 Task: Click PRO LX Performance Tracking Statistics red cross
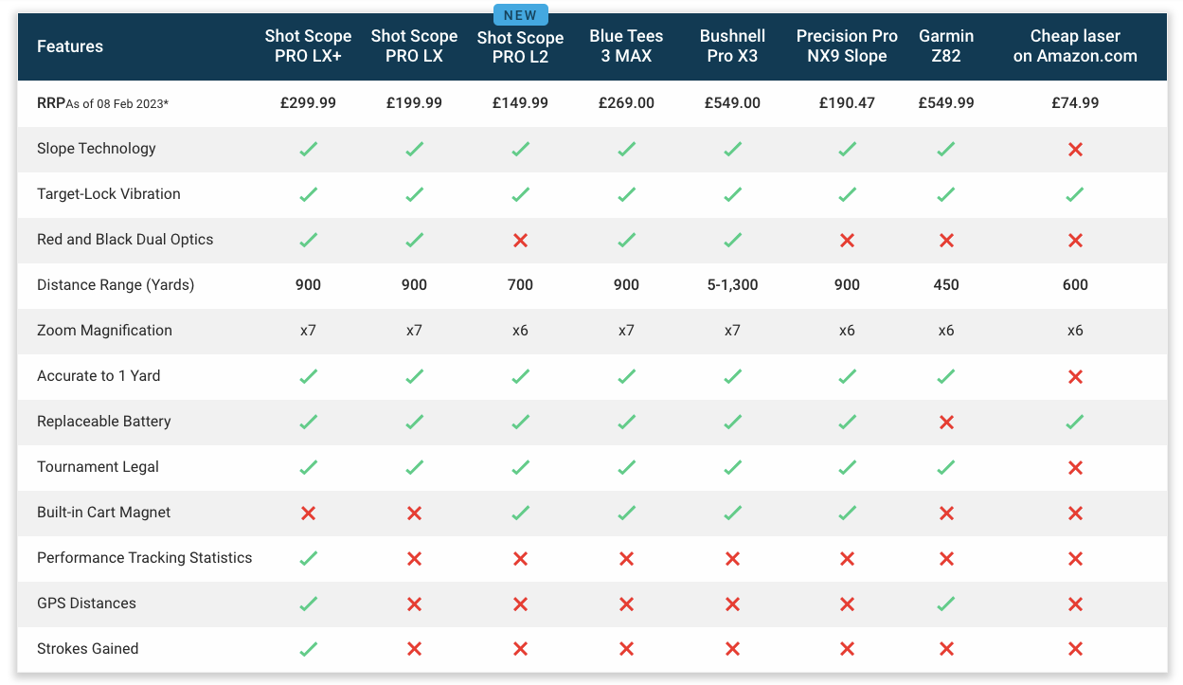point(414,558)
